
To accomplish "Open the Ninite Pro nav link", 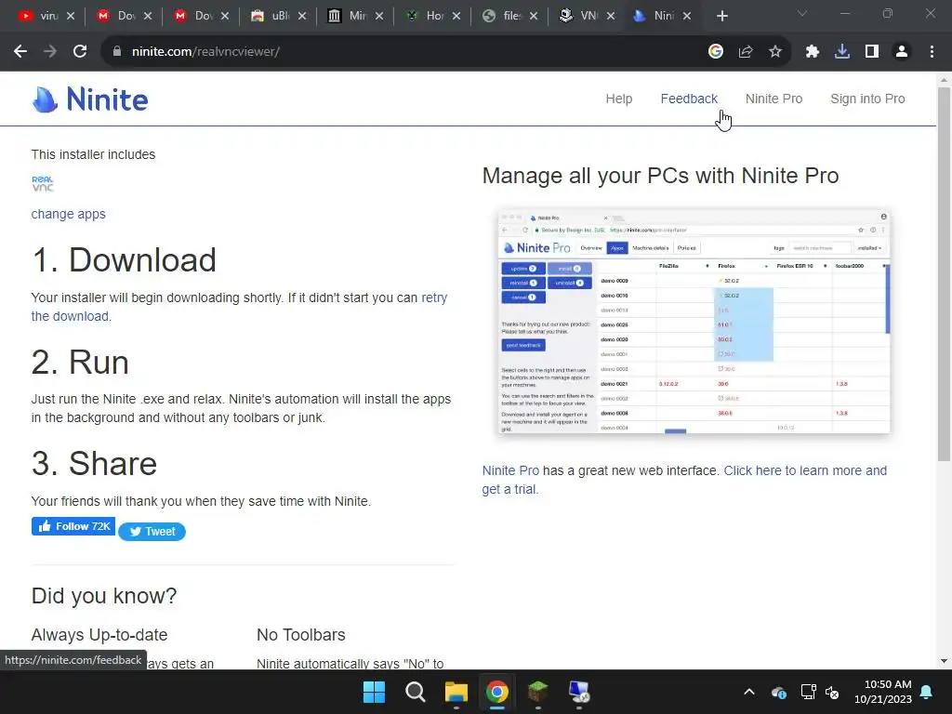I will point(773,99).
